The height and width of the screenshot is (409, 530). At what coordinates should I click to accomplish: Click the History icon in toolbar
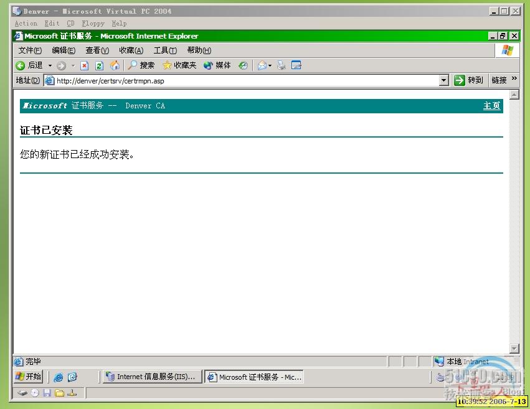[243, 65]
